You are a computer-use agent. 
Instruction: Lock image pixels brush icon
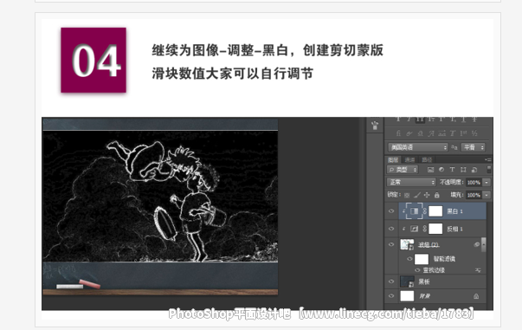(417, 195)
